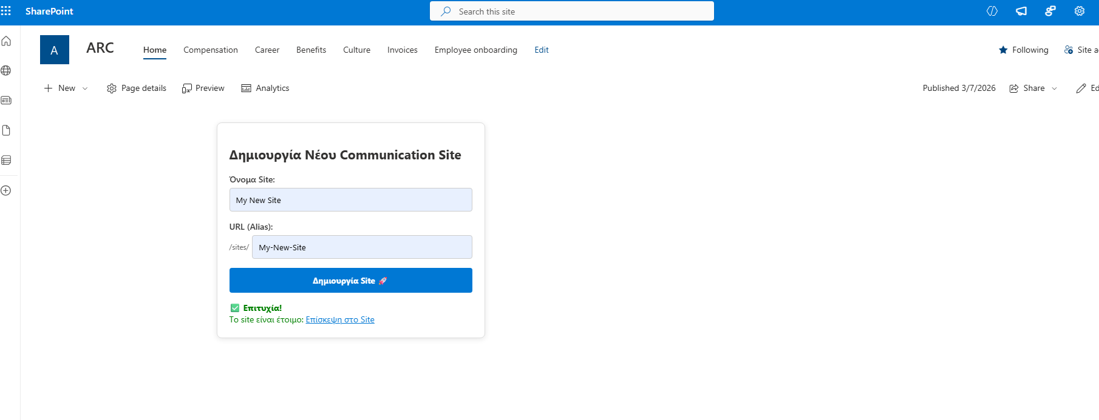Click the Home icon in left sidebar
The height and width of the screenshot is (420, 1099).
pyautogui.click(x=6, y=41)
